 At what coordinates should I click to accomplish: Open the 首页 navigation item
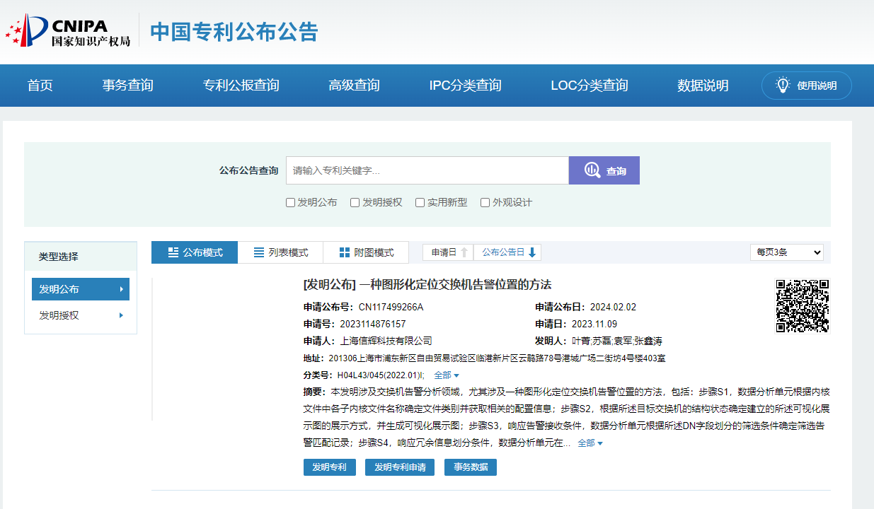(x=40, y=86)
